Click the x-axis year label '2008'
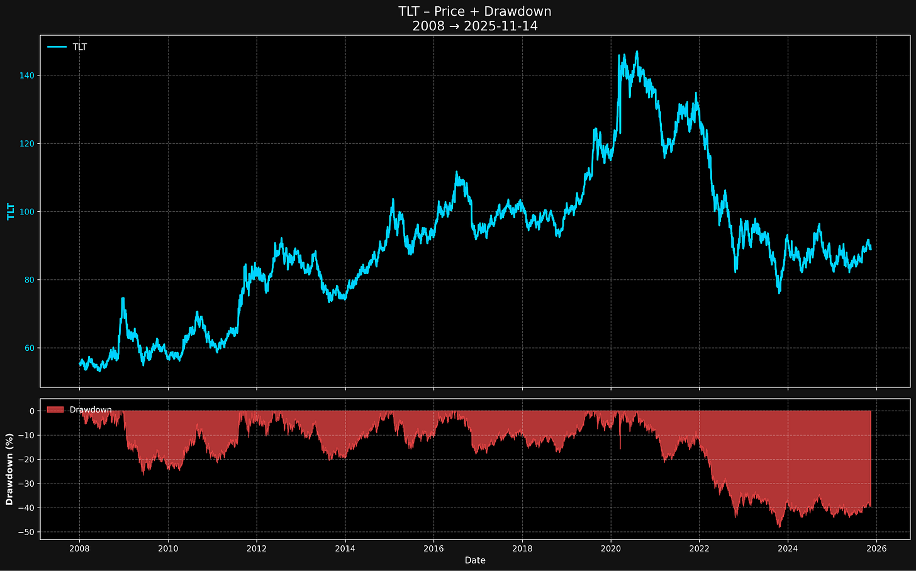The image size is (916, 571). click(x=79, y=548)
